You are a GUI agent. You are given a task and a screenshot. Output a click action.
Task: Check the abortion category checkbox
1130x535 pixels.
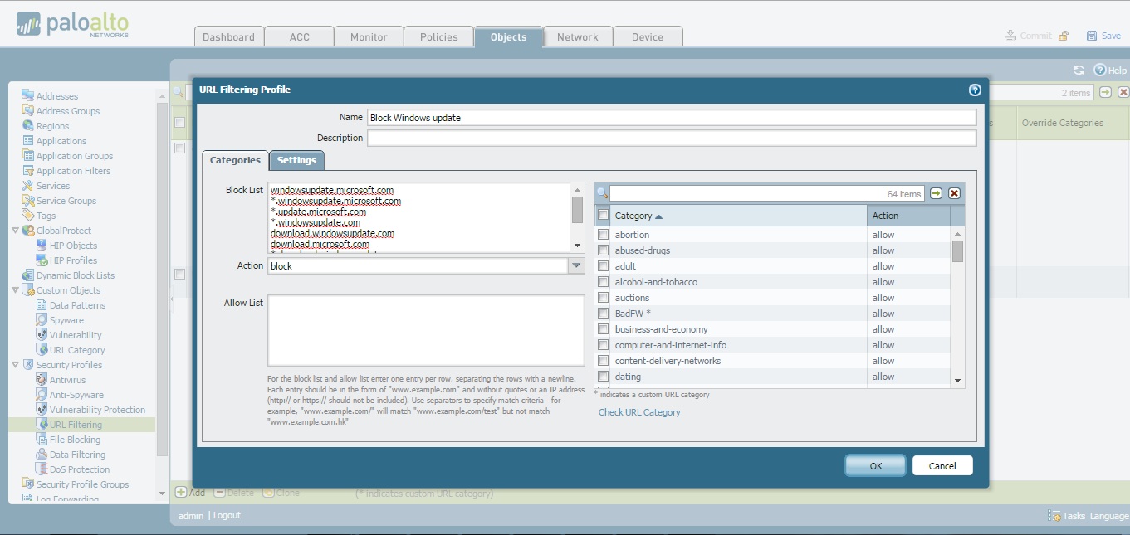click(x=604, y=235)
